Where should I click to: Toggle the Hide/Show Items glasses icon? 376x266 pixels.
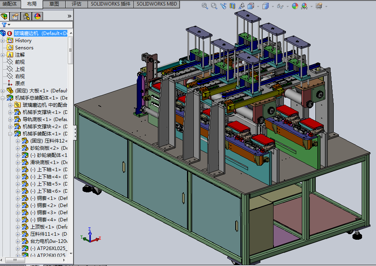pos(280,6)
